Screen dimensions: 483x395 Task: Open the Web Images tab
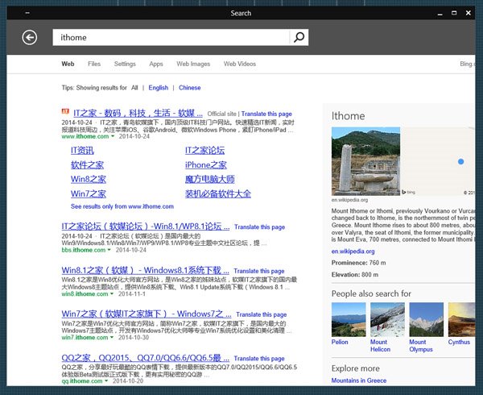coord(193,64)
